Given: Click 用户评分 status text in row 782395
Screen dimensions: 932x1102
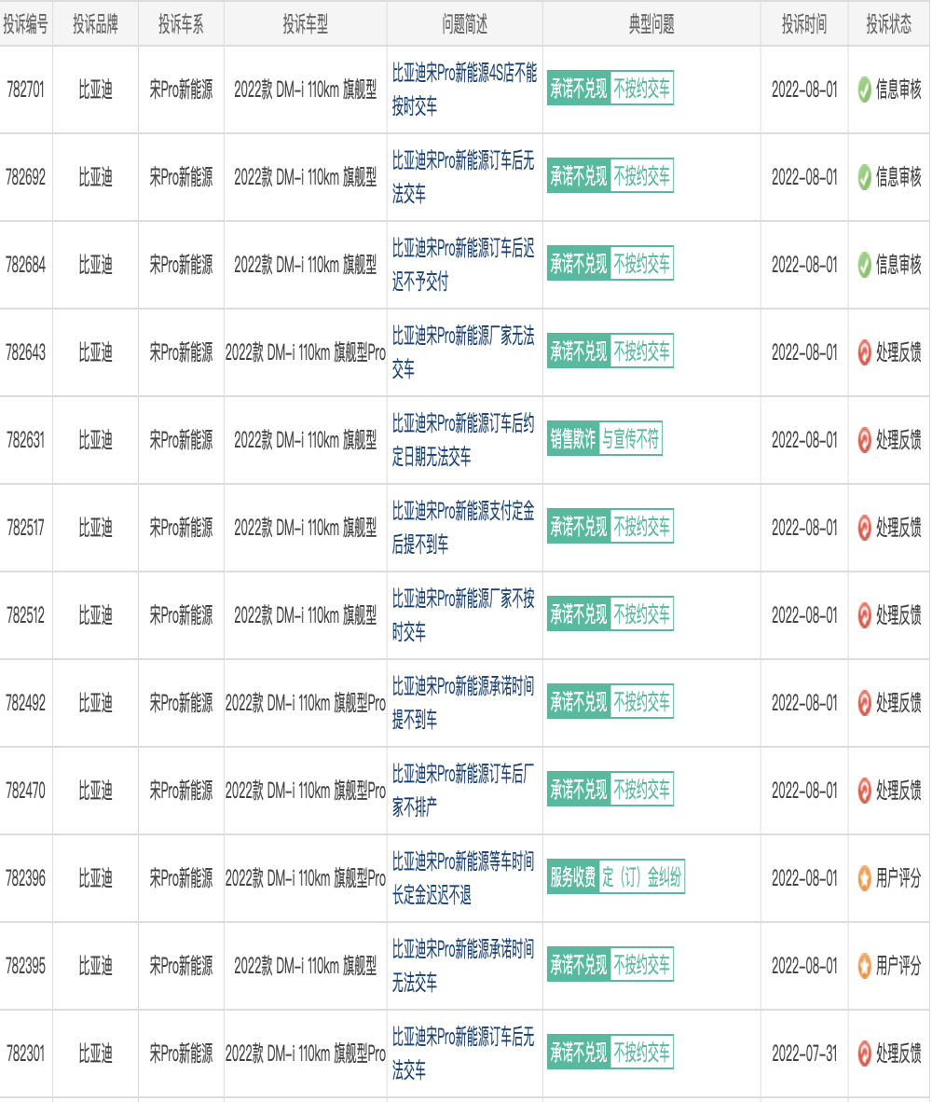Looking at the screenshot, I should tap(898, 966).
